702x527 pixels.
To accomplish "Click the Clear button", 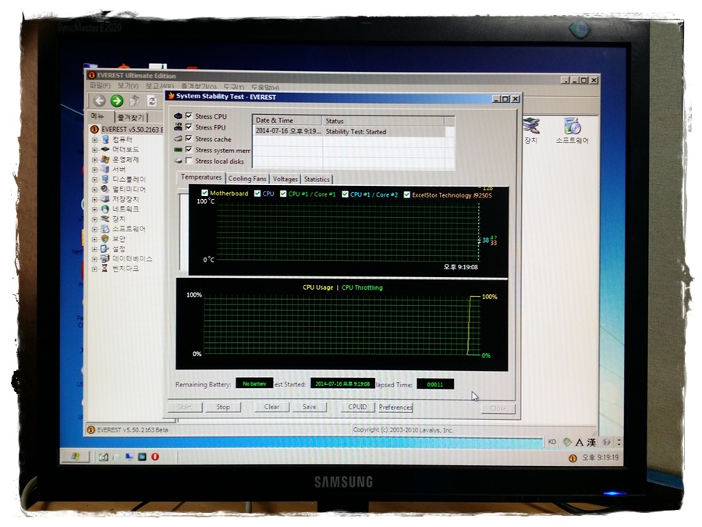I will point(271,407).
